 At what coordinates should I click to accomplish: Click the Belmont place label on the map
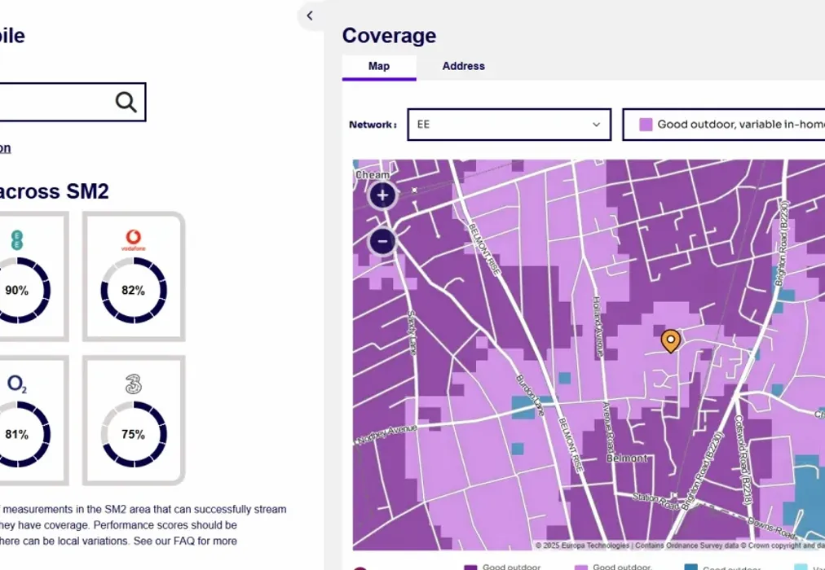click(627, 458)
